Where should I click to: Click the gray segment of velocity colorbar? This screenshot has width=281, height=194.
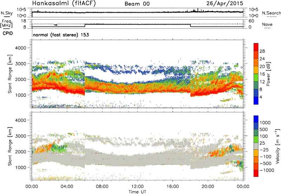pyautogui.click(x=256, y=146)
